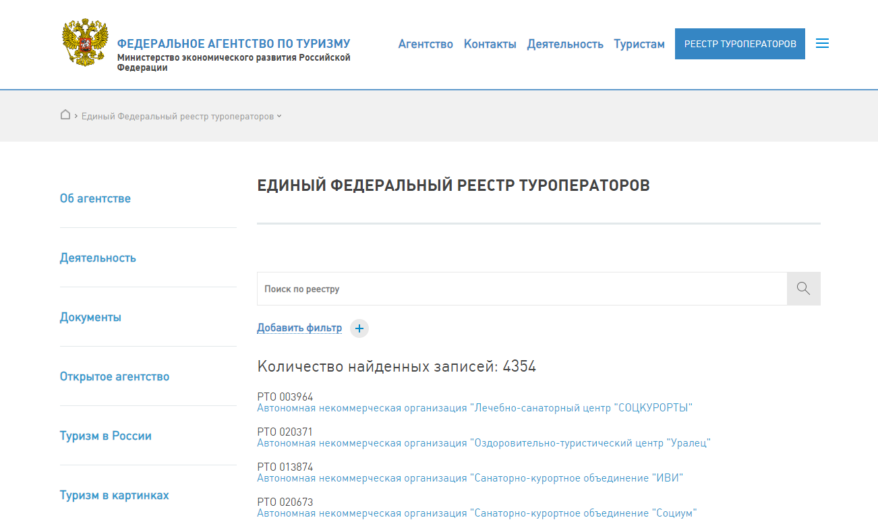Open the Агентство menu item
This screenshot has width=878, height=522.
(426, 44)
